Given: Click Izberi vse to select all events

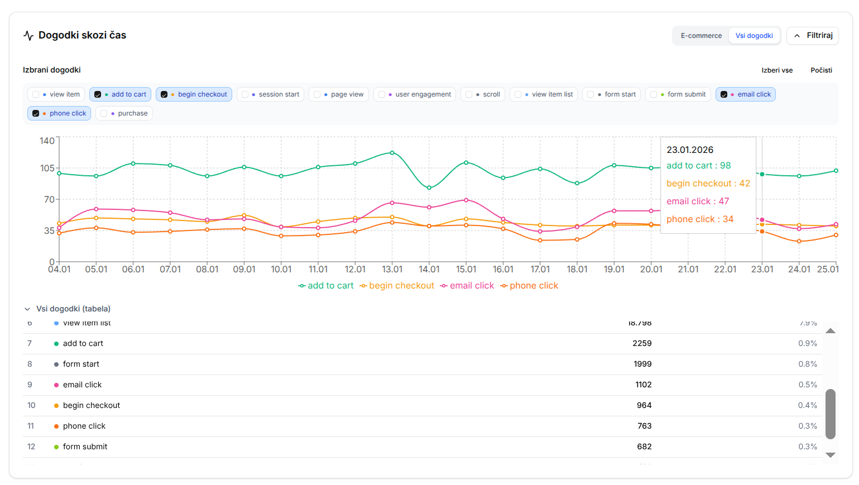Looking at the screenshot, I should pyautogui.click(x=777, y=70).
